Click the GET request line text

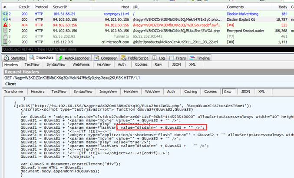tap(72, 78)
